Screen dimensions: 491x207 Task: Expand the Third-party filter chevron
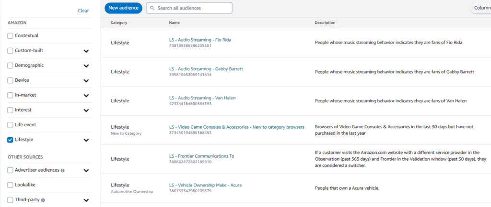(x=86, y=200)
